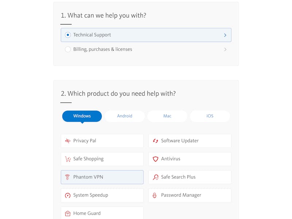Switch to the Mac platform tab

tap(167, 116)
